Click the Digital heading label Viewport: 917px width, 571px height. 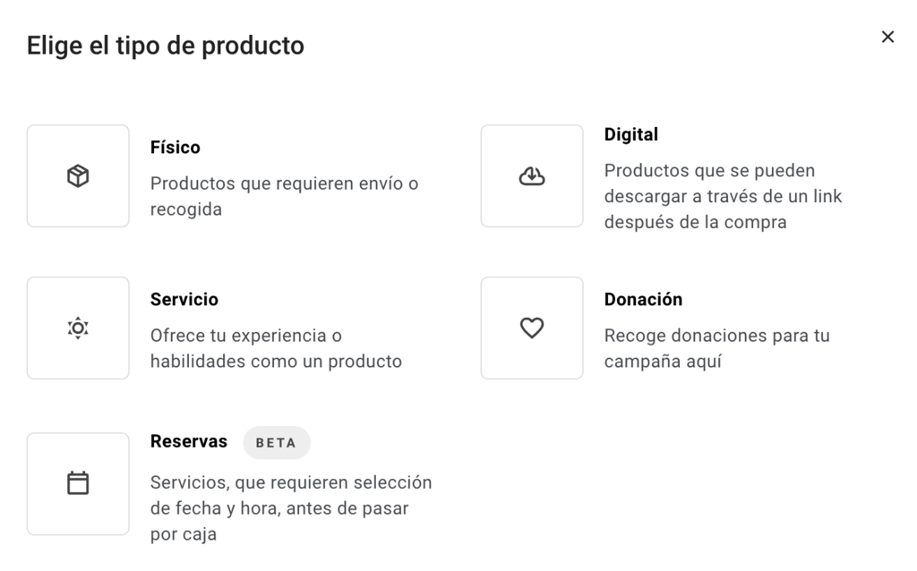click(631, 134)
